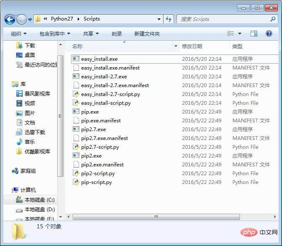Select easy_install-2.7.exe.manifest file name
Screen dimensions: 282x246
(x=115, y=85)
